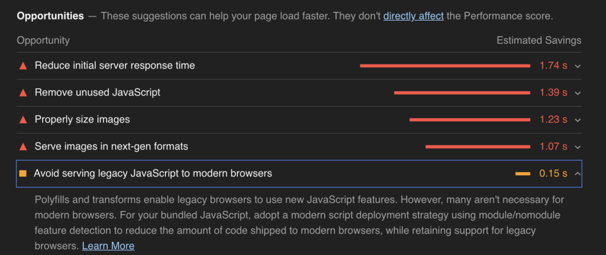The width and height of the screenshot is (606, 255).
Task: Click the orange 0.15 s savings bar
Action: click(523, 174)
